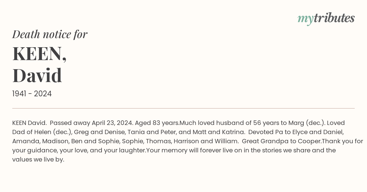Select the surname "KEEN," title text
This screenshot has height=192, width=367.
(x=39, y=54)
